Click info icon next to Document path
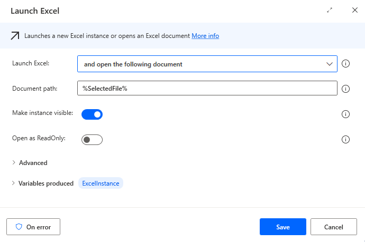Image resolution: width=365 pixels, height=242 pixels. click(x=346, y=89)
